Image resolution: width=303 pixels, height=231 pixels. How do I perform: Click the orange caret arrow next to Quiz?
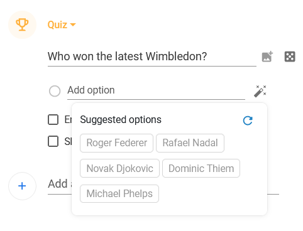coord(73,25)
